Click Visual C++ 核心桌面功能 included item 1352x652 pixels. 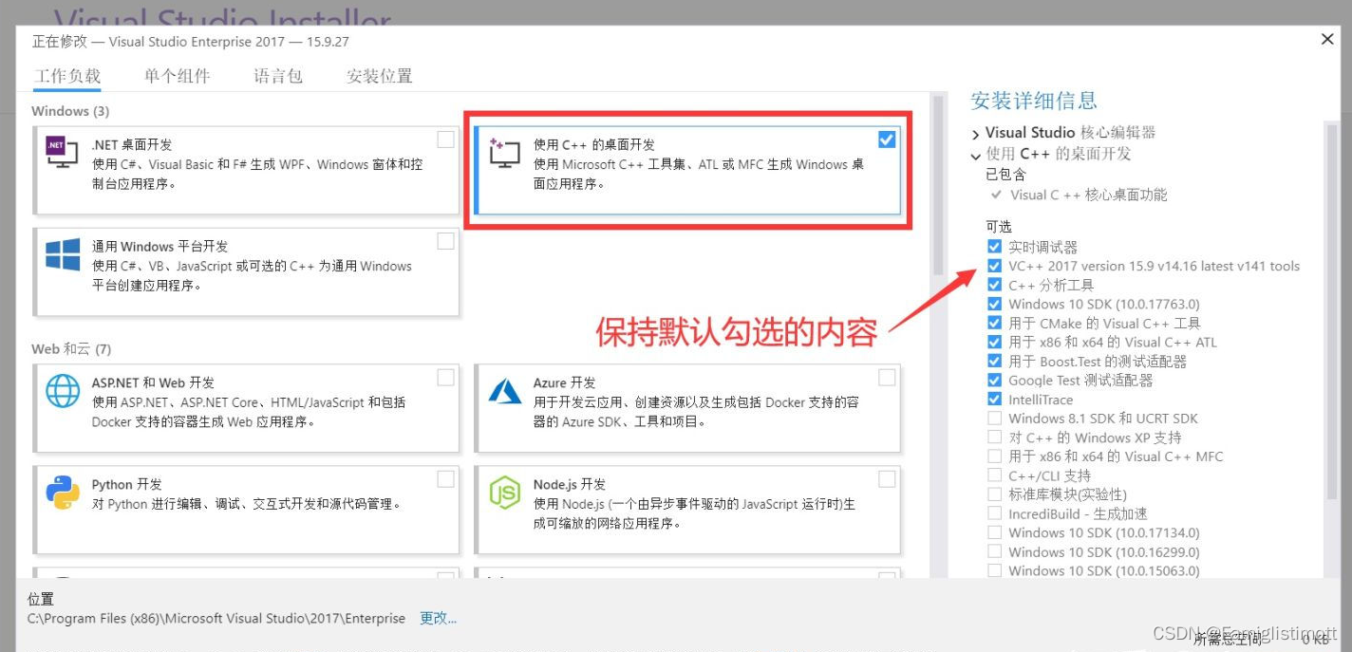coord(1089,195)
